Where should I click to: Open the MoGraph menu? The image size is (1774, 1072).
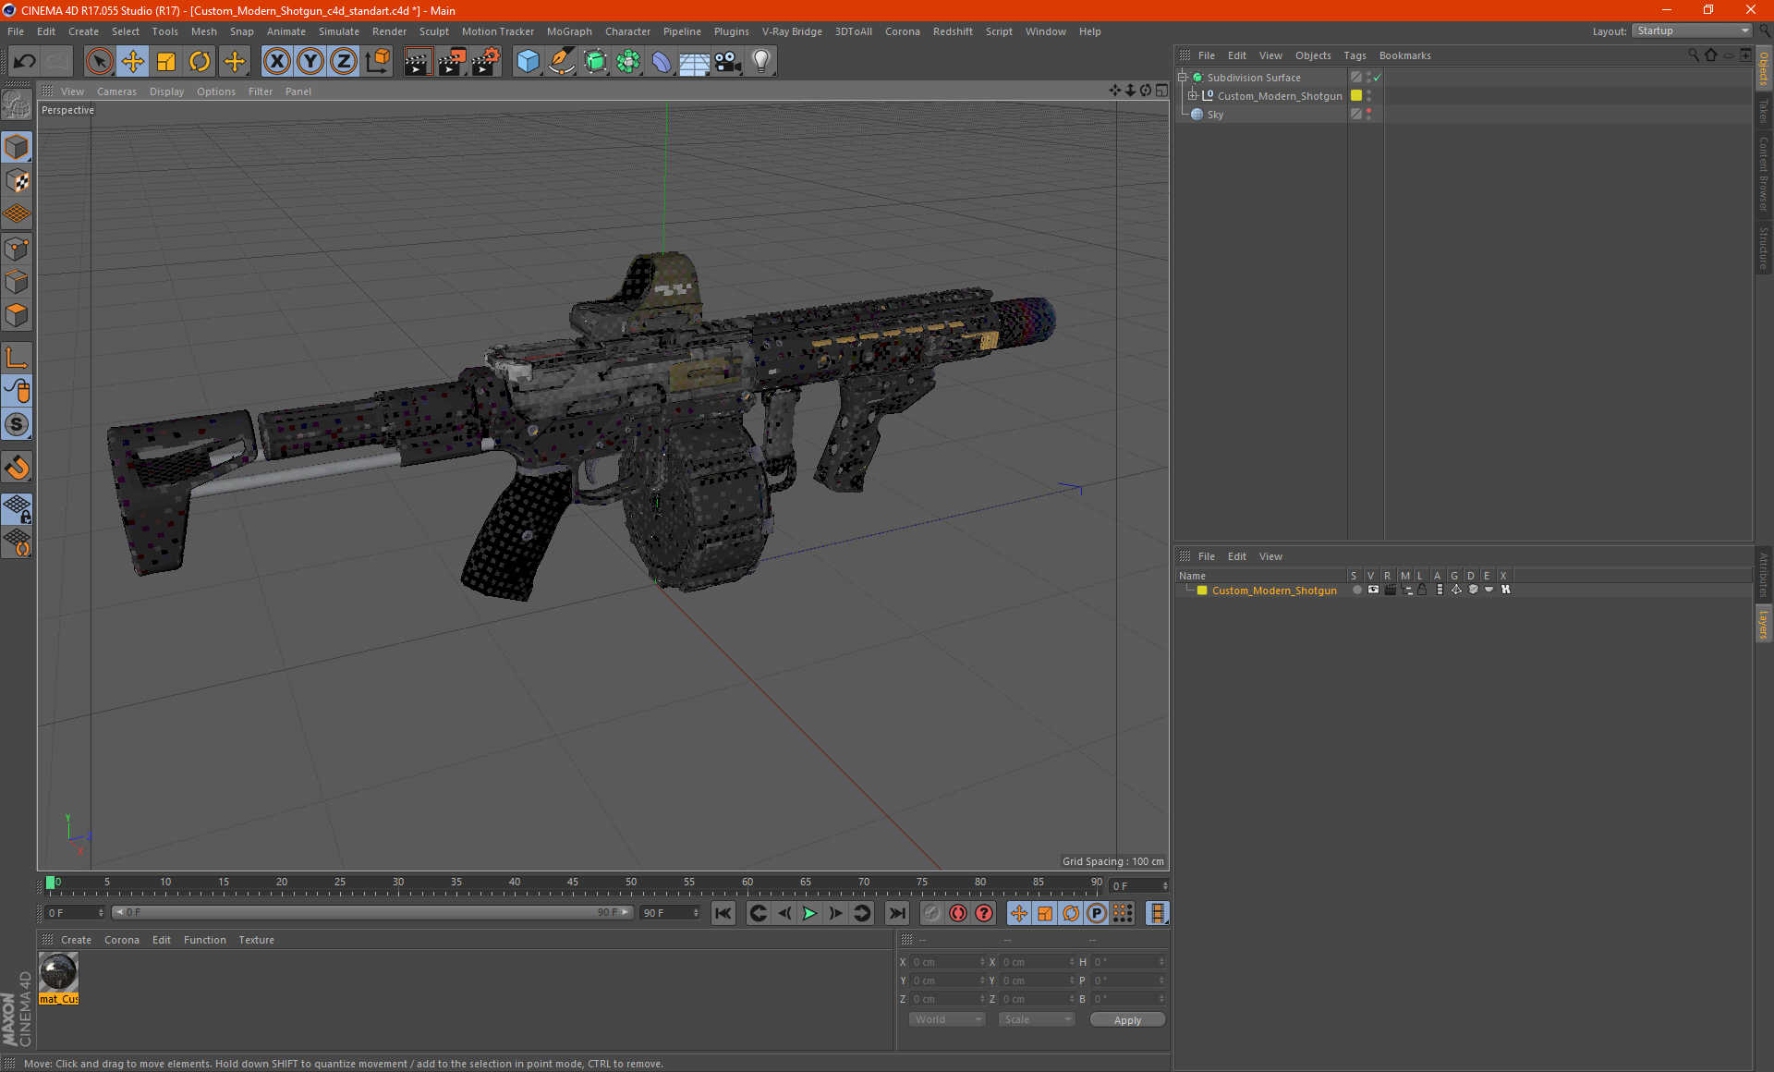[569, 31]
